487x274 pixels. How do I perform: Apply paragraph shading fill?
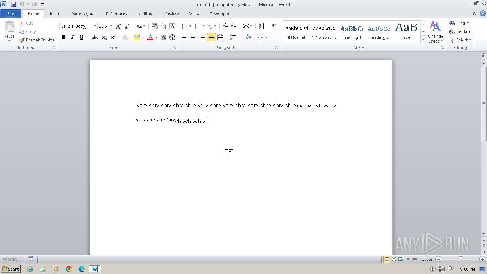coord(248,37)
